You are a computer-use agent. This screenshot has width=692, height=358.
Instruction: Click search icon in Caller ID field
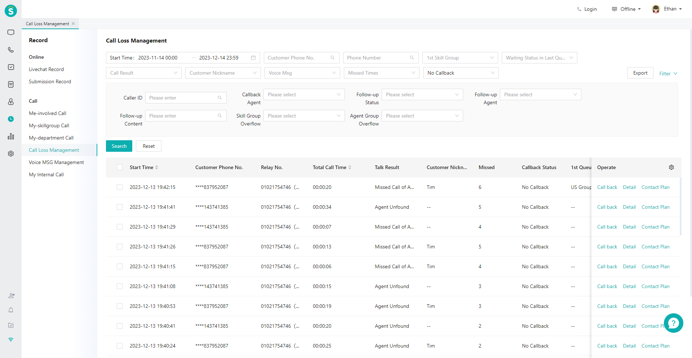[220, 98]
